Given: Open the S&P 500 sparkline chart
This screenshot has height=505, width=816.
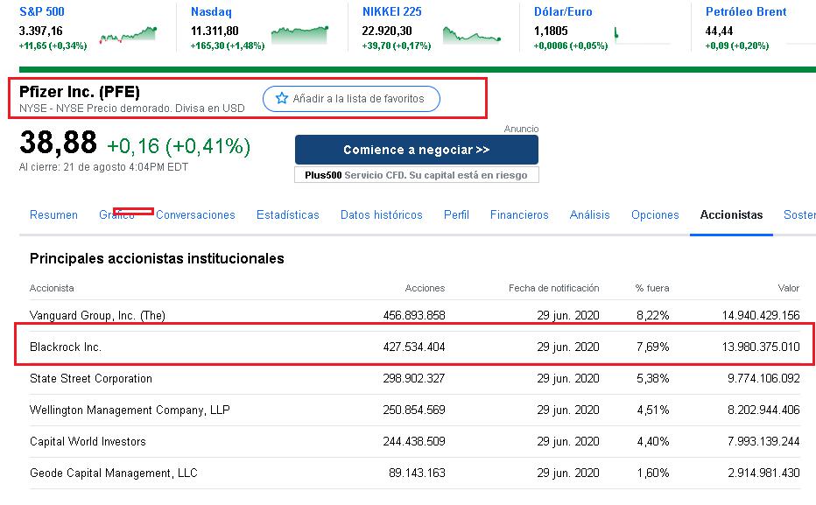Looking at the screenshot, I should [x=127, y=35].
